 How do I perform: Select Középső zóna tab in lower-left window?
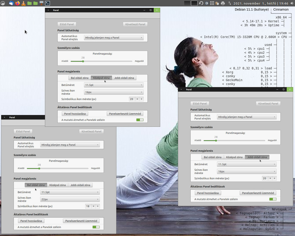[58, 185]
